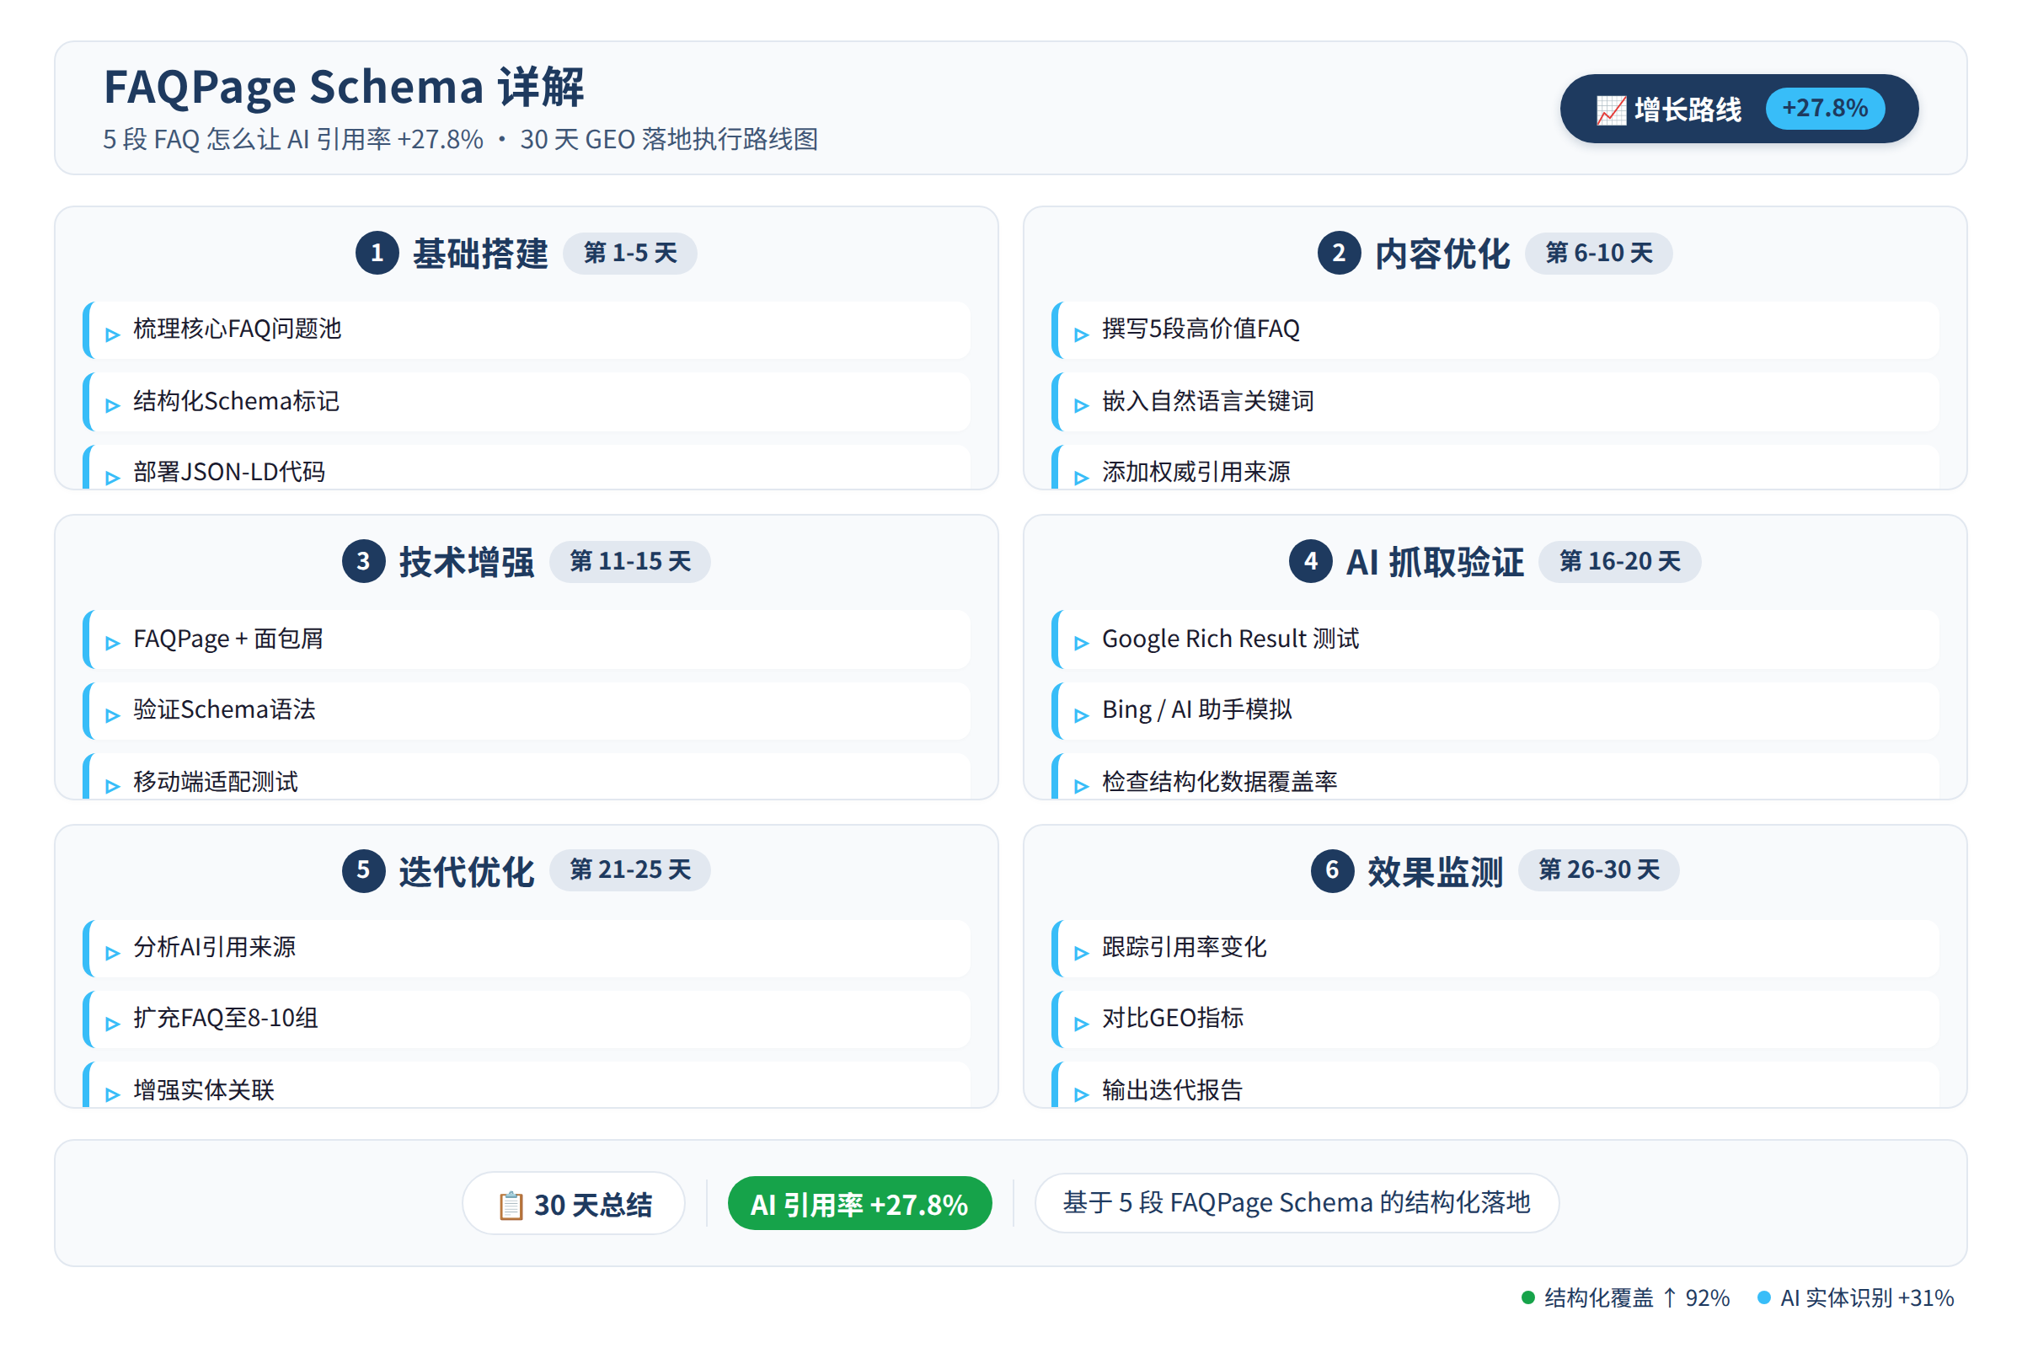This screenshot has height=1348, width=2022.
Task: Click the green AI 引用率 +27.8% pill
Action: 859,1204
